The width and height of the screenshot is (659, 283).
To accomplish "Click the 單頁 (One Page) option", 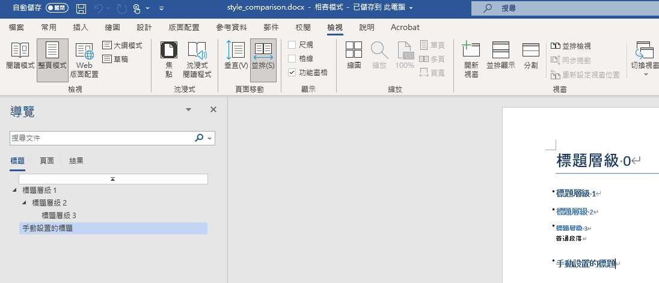I will pyautogui.click(x=432, y=45).
